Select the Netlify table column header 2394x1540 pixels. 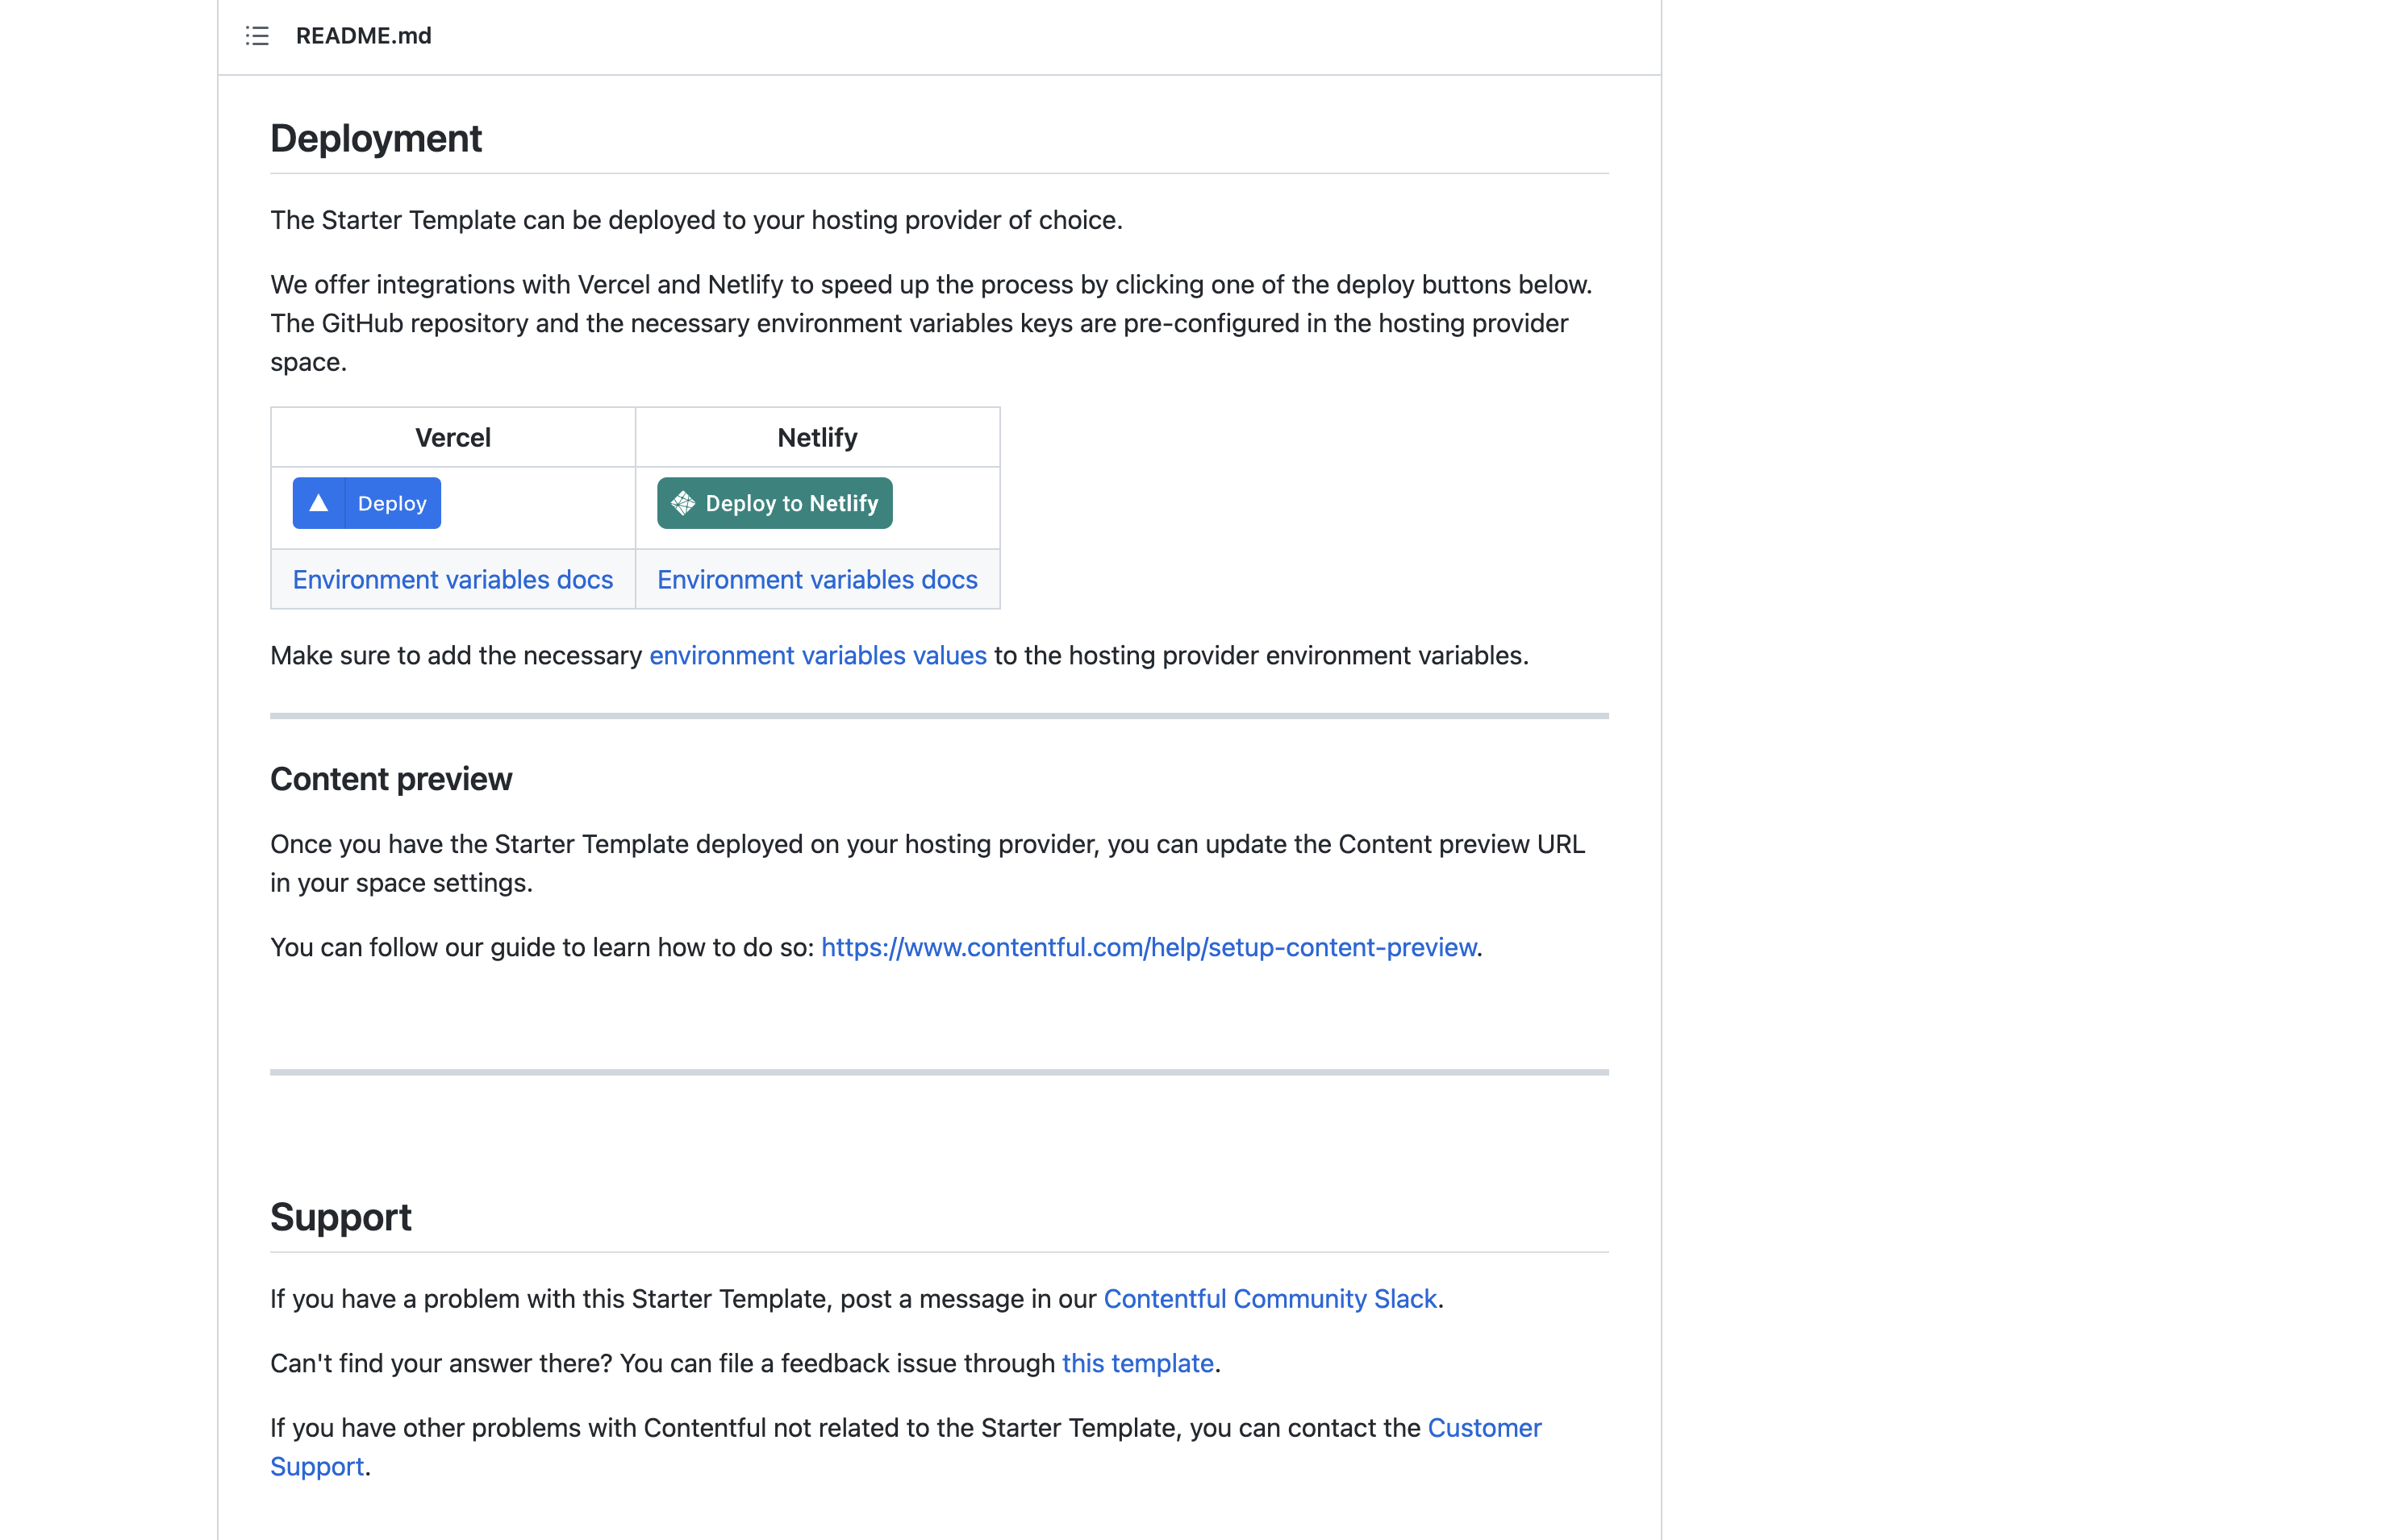(816, 437)
